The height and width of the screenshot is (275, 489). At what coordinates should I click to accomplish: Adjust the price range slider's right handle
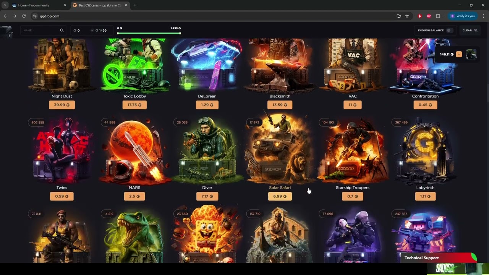tap(180, 33)
